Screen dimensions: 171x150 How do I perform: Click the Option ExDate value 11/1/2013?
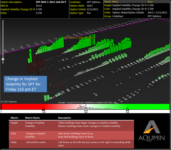click(x=92, y=9)
